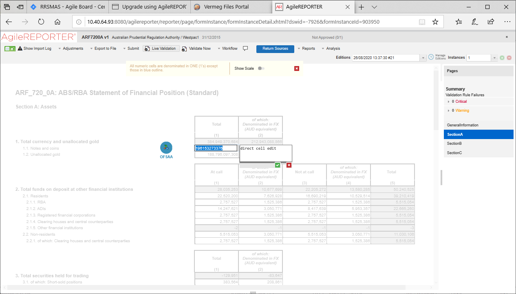The height and width of the screenshot is (294, 516).
Task: Click the add notes pen icon
Action: coord(475,22)
